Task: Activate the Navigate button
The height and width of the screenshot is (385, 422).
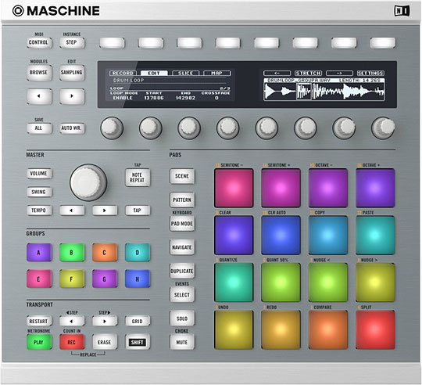Action: pyautogui.click(x=182, y=247)
